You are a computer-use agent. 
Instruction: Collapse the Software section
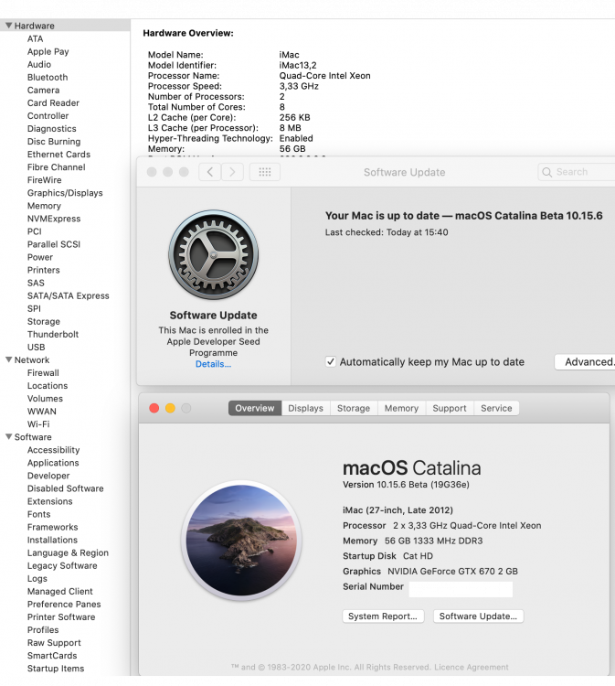click(8, 436)
